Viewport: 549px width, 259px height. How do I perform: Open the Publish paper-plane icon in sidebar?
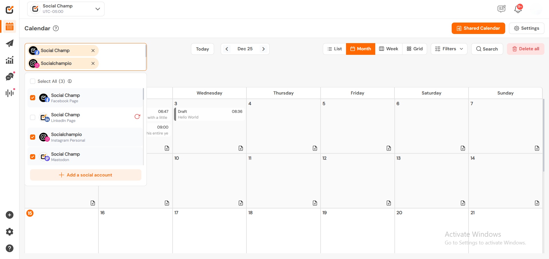[10, 43]
